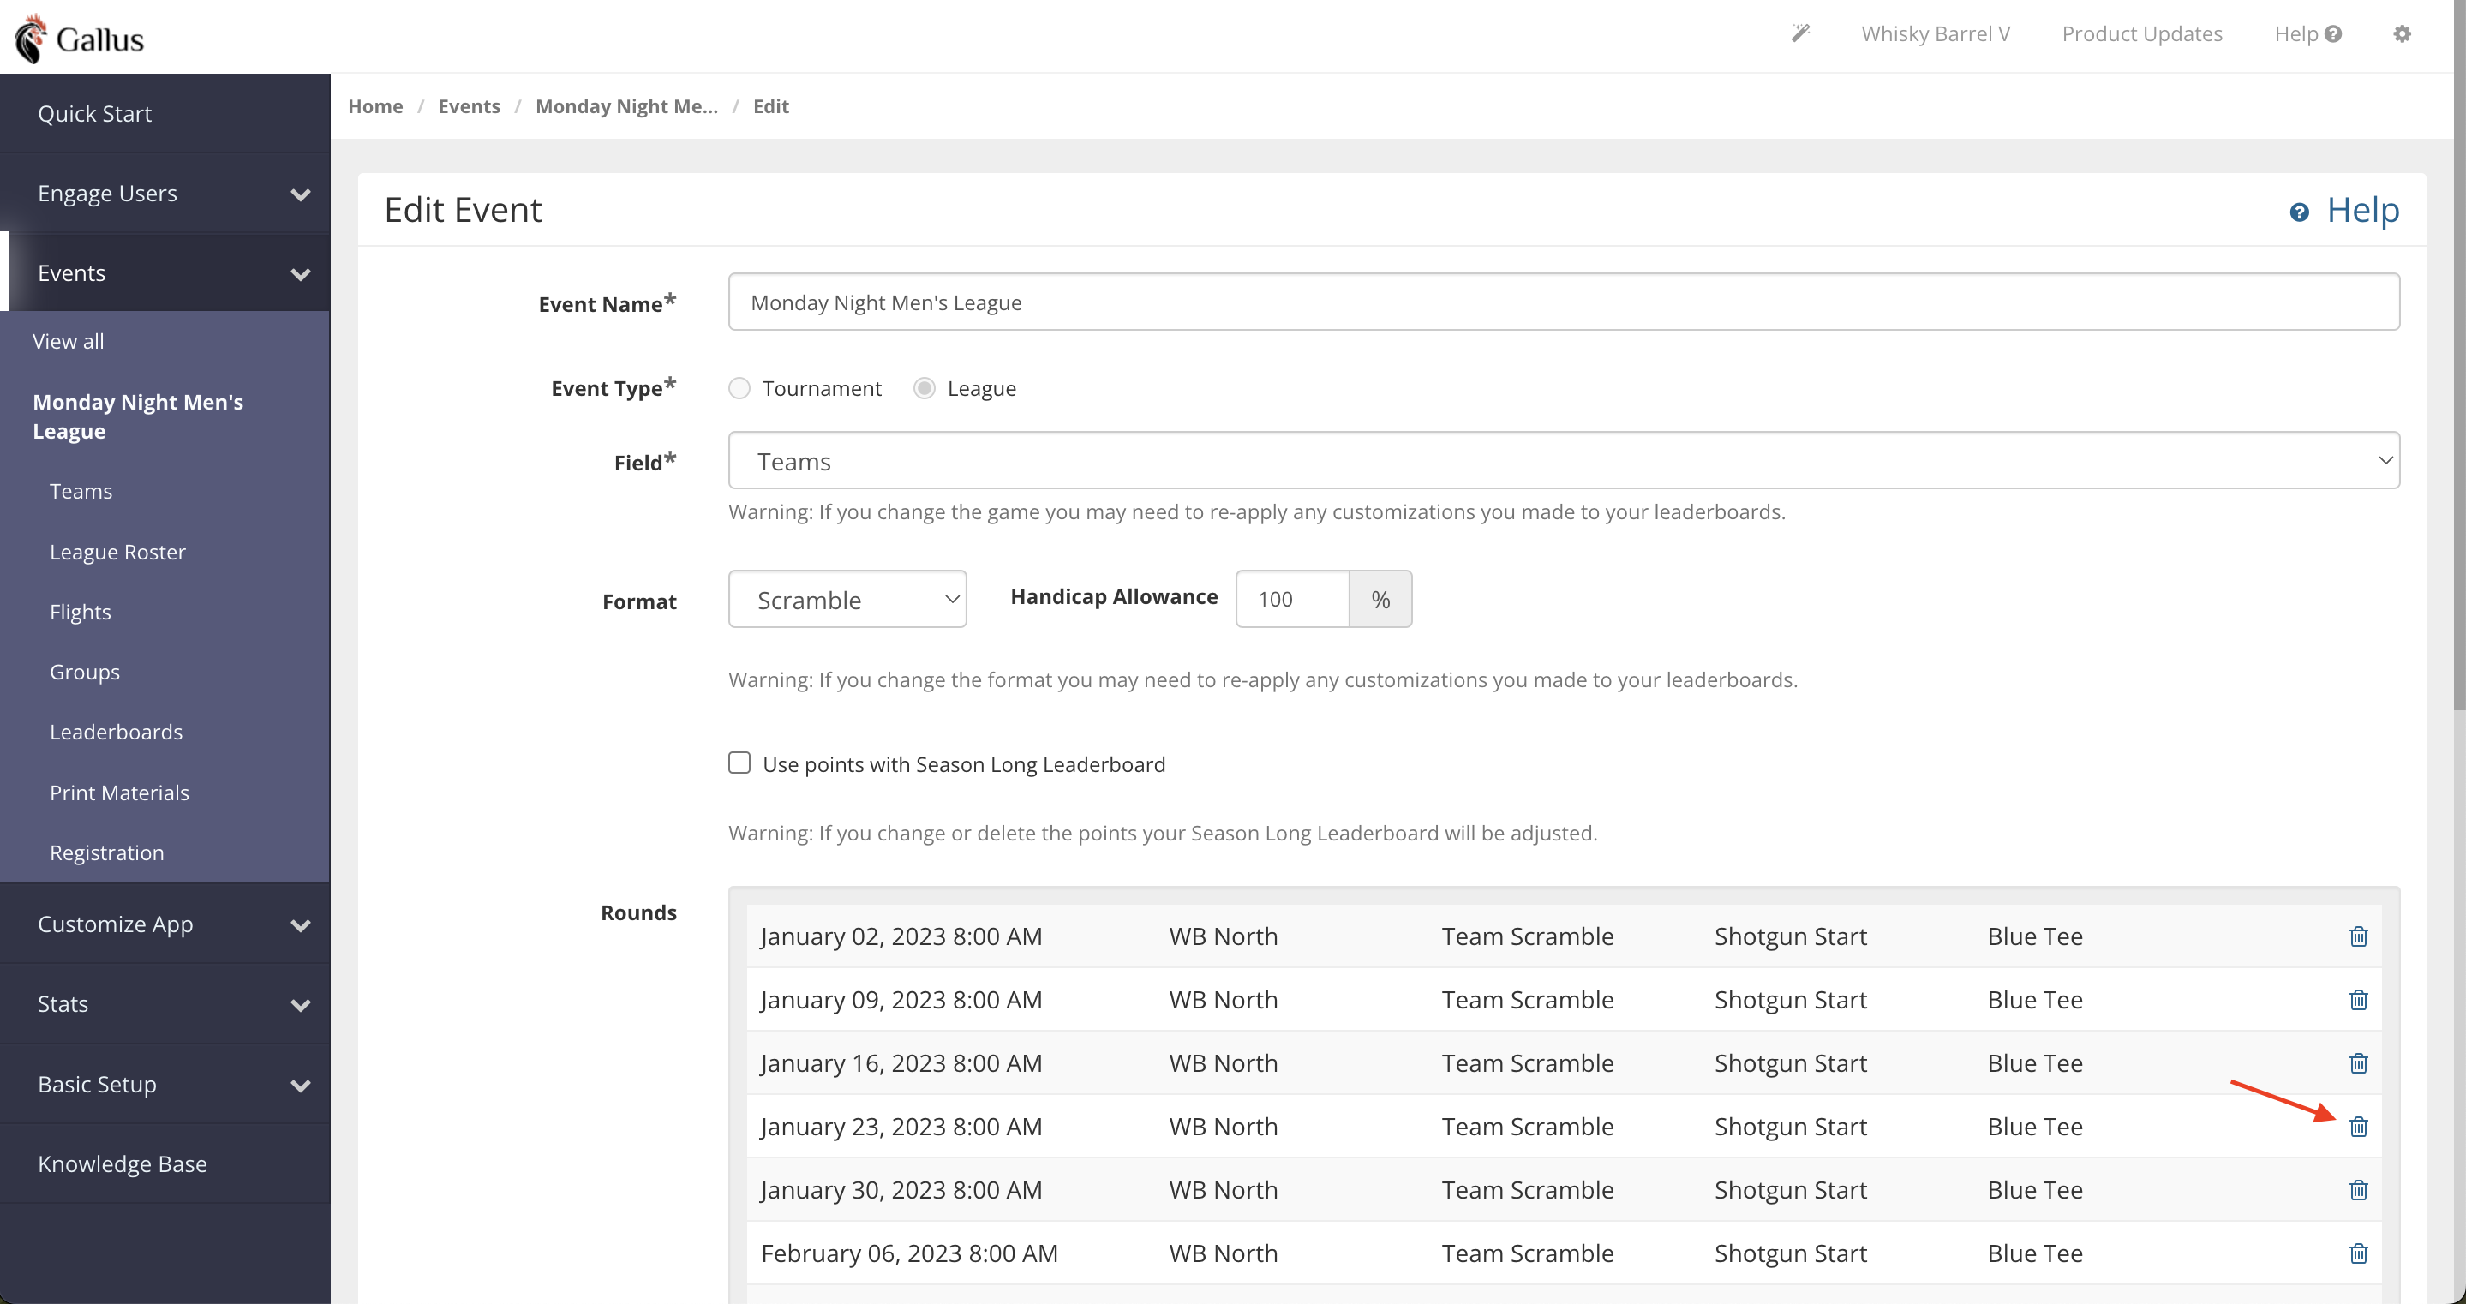This screenshot has width=2466, height=1304.
Task: Select the League event type
Action: tap(924, 388)
